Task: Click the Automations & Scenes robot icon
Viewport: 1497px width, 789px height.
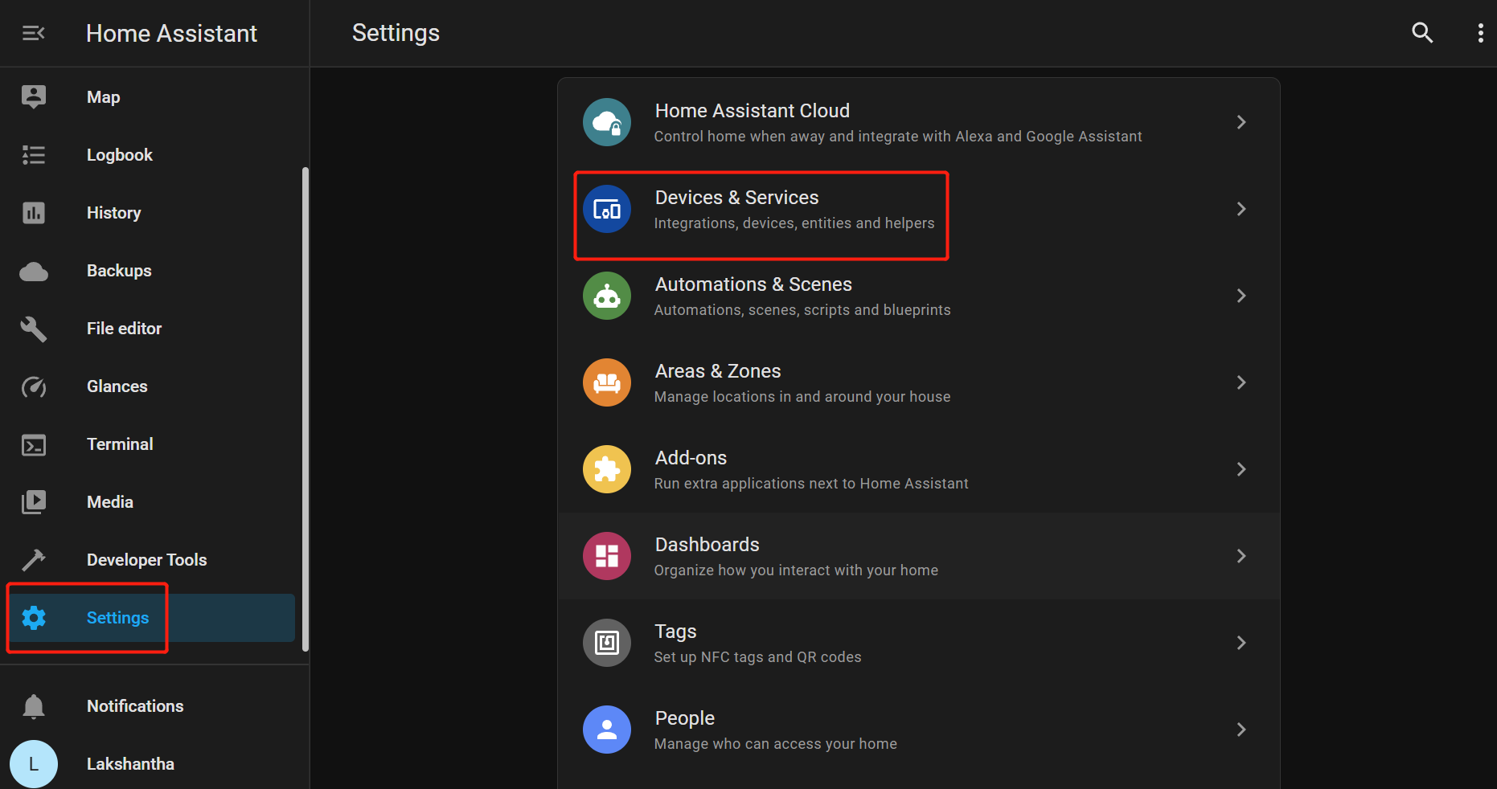Action: pos(607,296)
